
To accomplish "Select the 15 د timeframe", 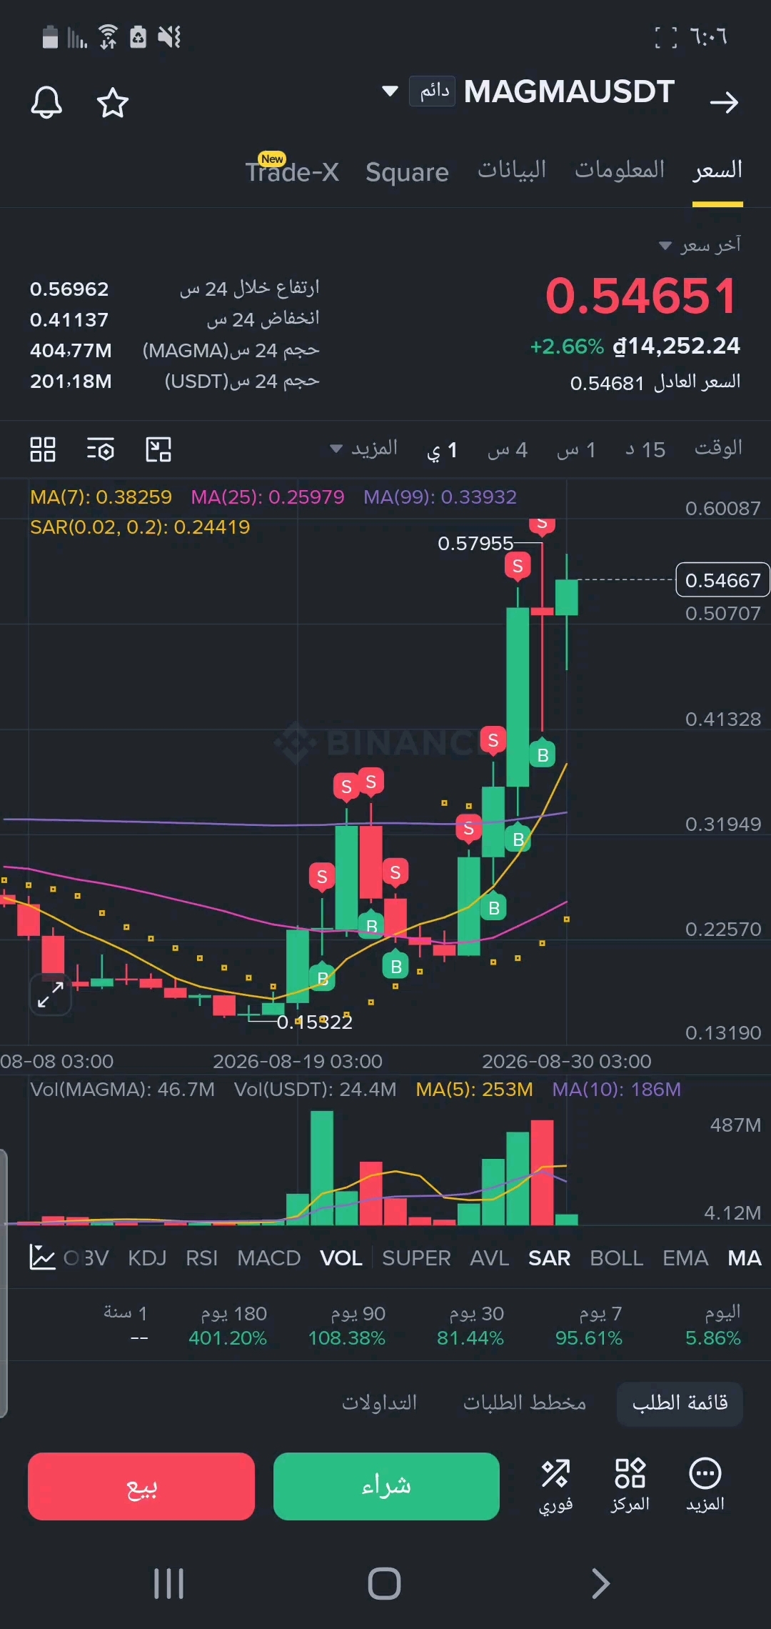I will 645,449.
